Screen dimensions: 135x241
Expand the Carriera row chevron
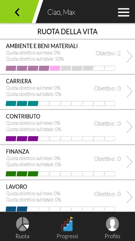pos(129,92)
